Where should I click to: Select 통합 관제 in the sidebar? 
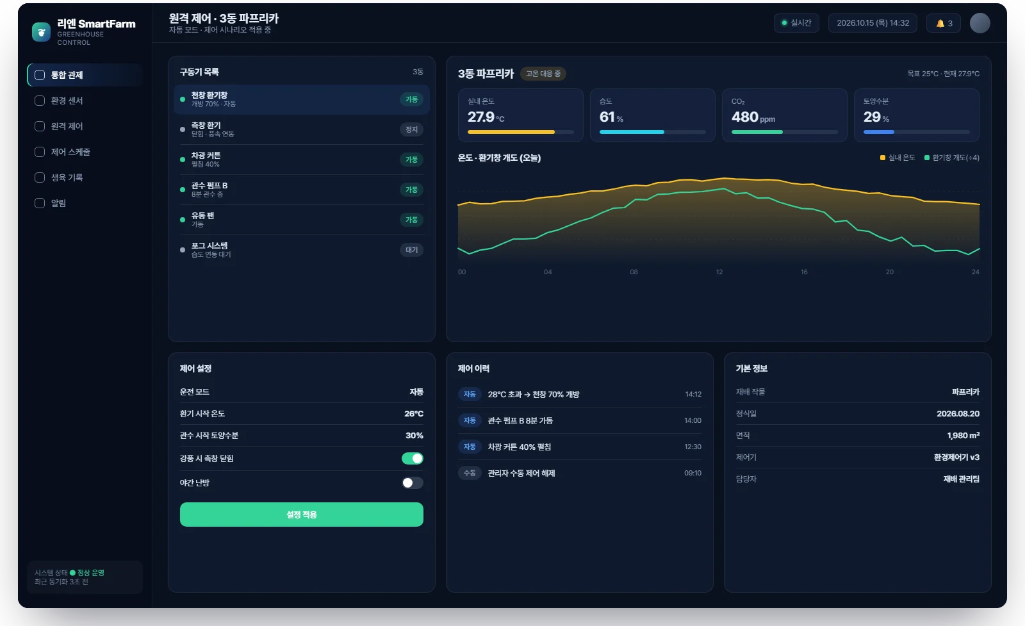[x=85, y=75]
